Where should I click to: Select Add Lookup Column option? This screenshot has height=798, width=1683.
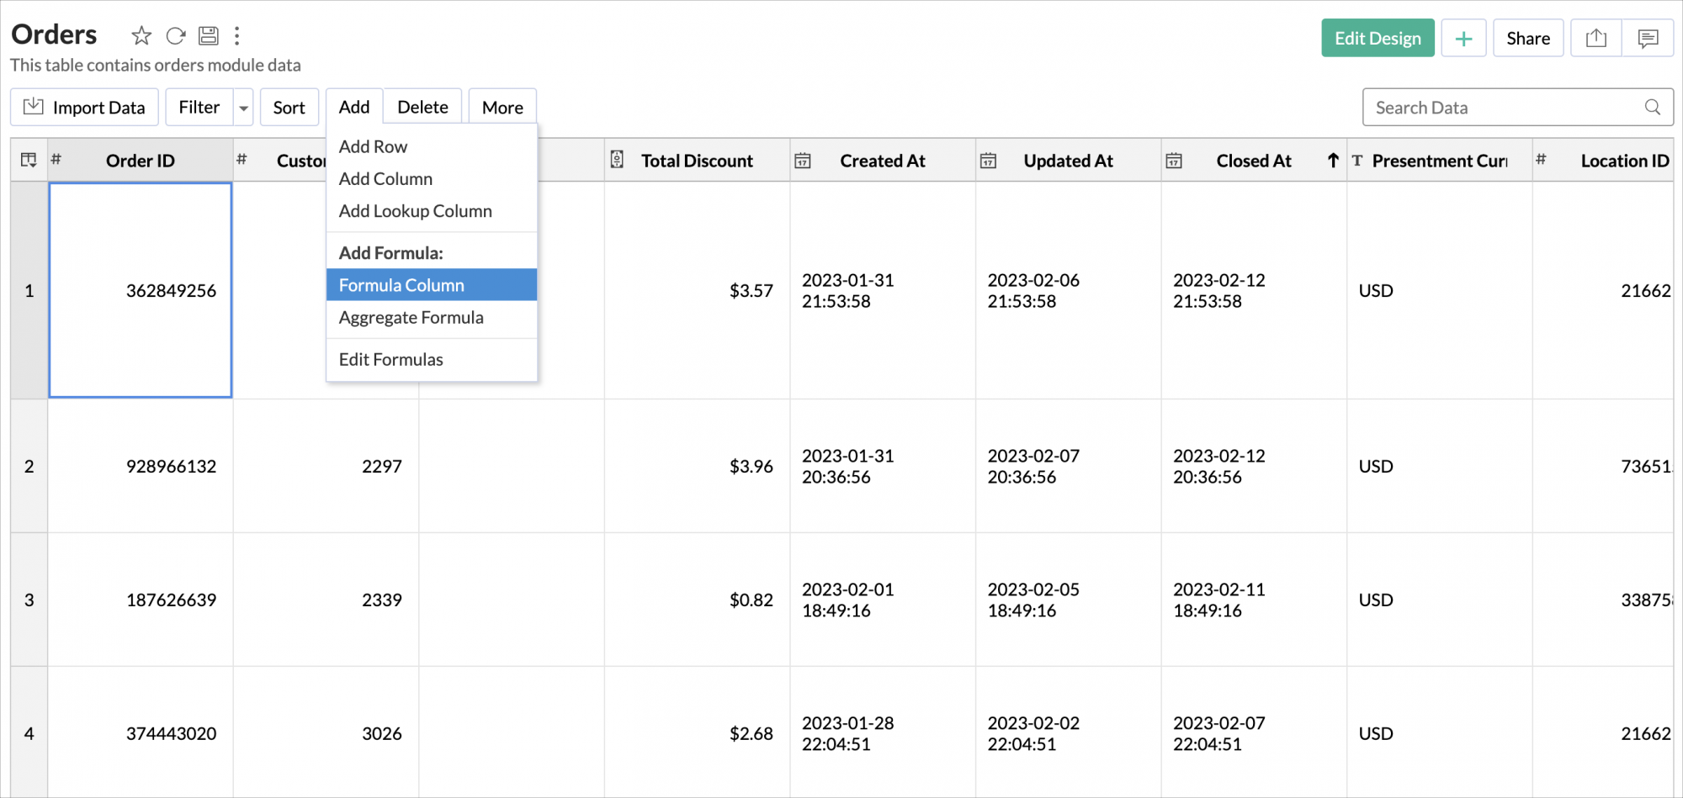(x=415, y=211)
